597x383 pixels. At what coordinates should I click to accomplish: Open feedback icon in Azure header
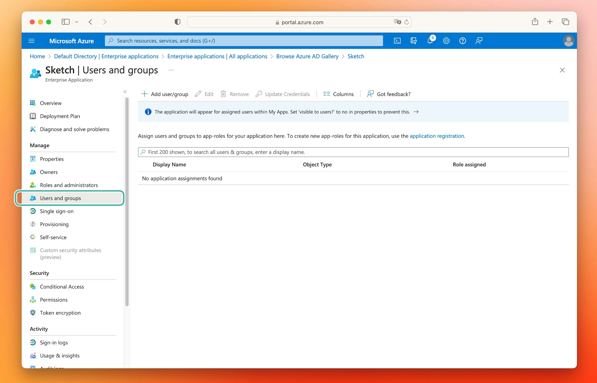tap(479, 41)
